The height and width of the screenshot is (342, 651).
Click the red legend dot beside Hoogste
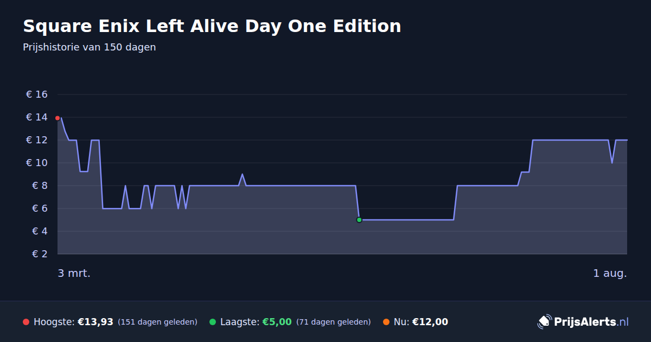point(26,322)
